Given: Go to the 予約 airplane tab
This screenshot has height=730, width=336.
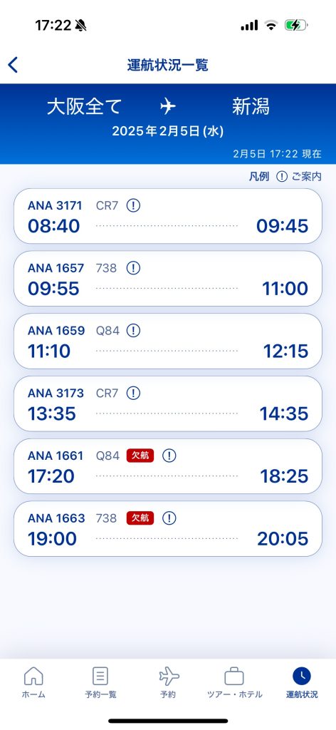Looking at the screenshot, I should coord(168,682).
